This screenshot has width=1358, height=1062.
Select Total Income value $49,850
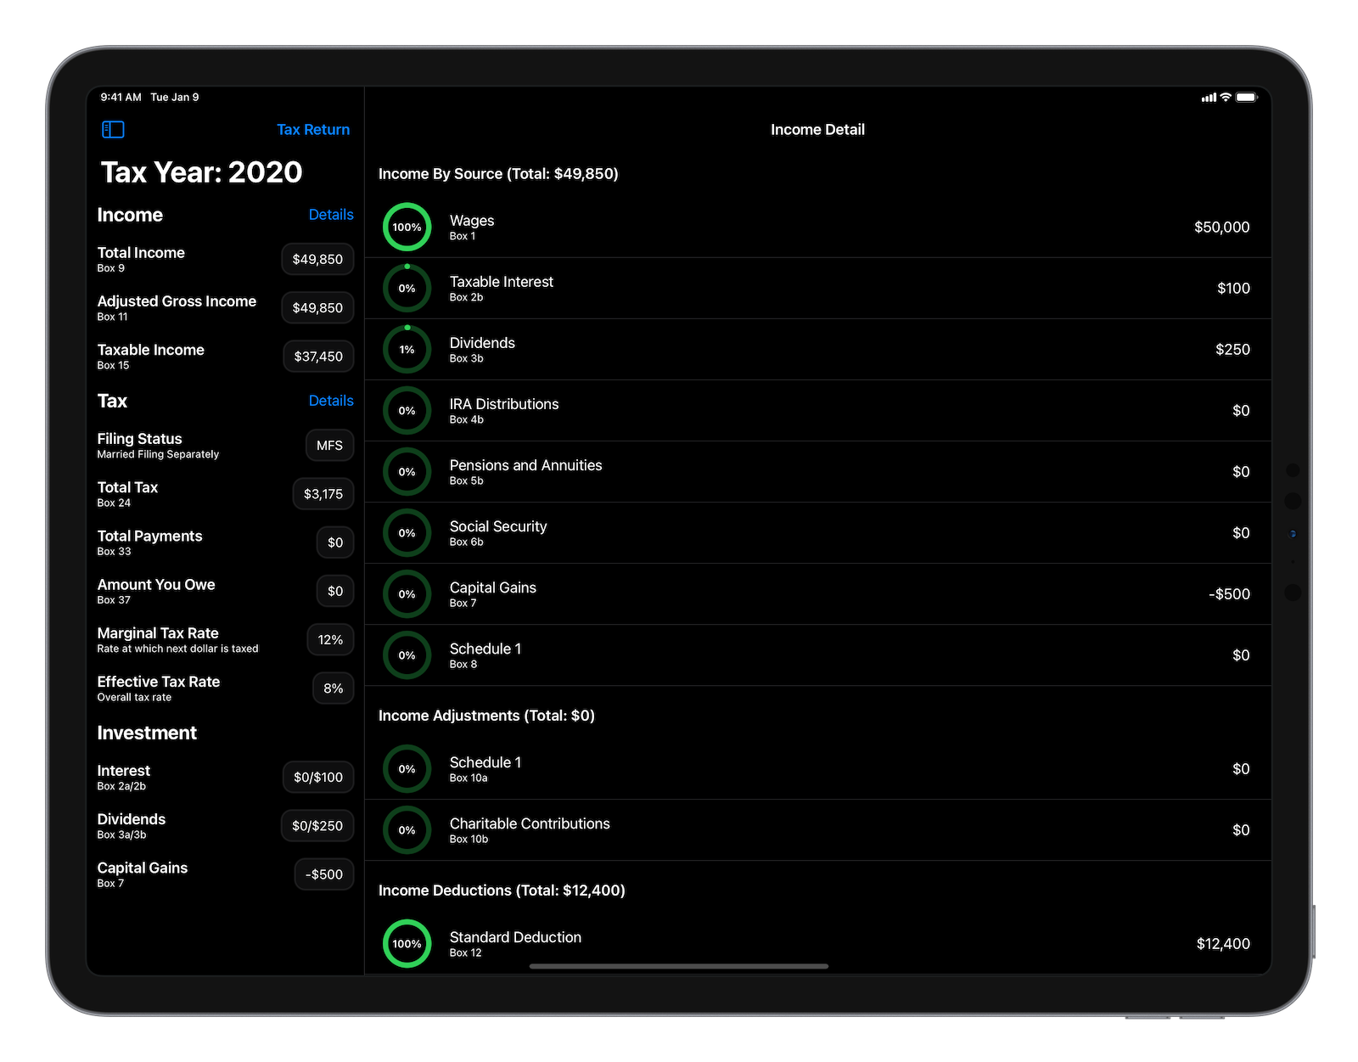(317, 259)
